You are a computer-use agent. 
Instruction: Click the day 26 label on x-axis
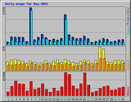coord(104,99)
